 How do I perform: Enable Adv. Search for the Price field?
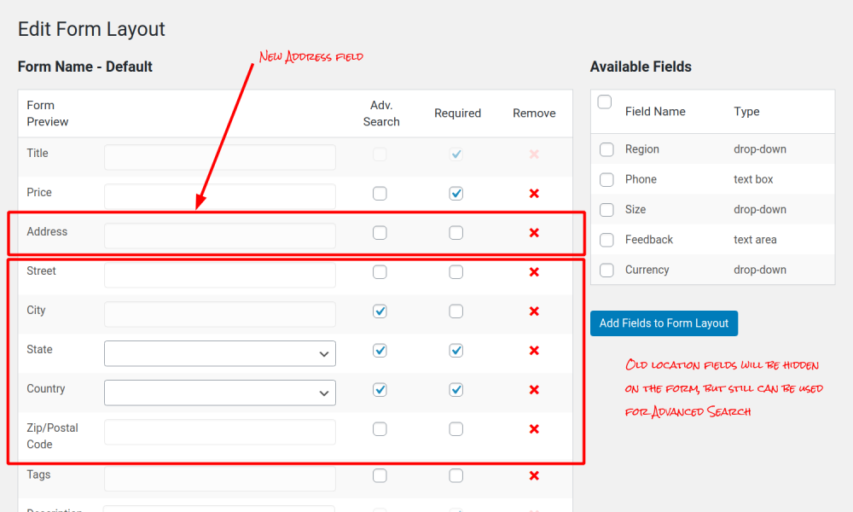(x=380, y=193)
